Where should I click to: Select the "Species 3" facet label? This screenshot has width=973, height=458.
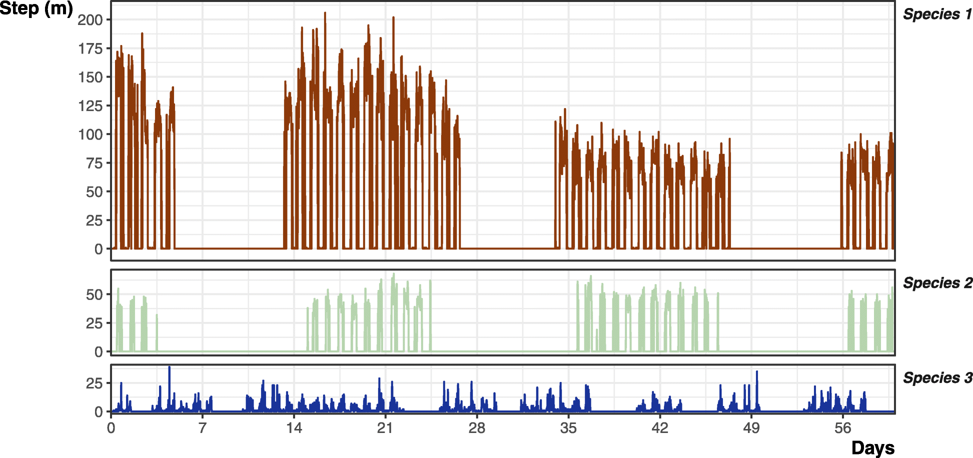pos(937,378)
